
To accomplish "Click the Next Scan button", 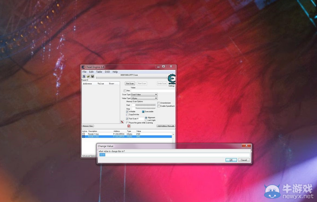I will pos(142,83).
